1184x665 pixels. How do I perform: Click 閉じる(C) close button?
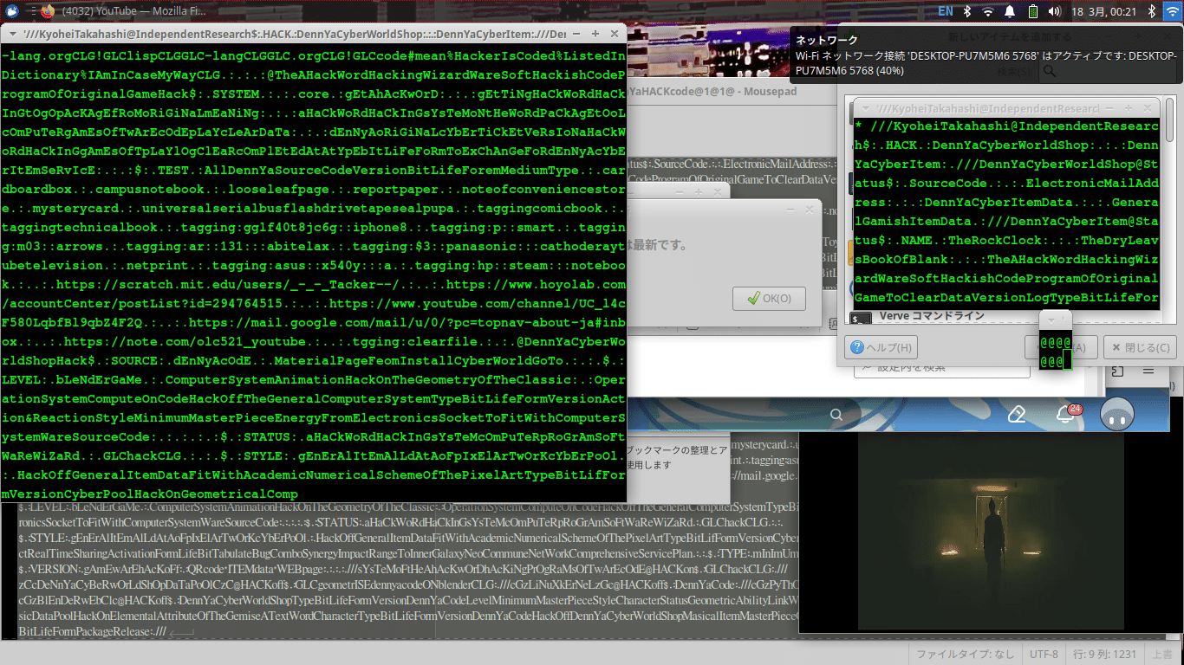tap(1140, 347)
